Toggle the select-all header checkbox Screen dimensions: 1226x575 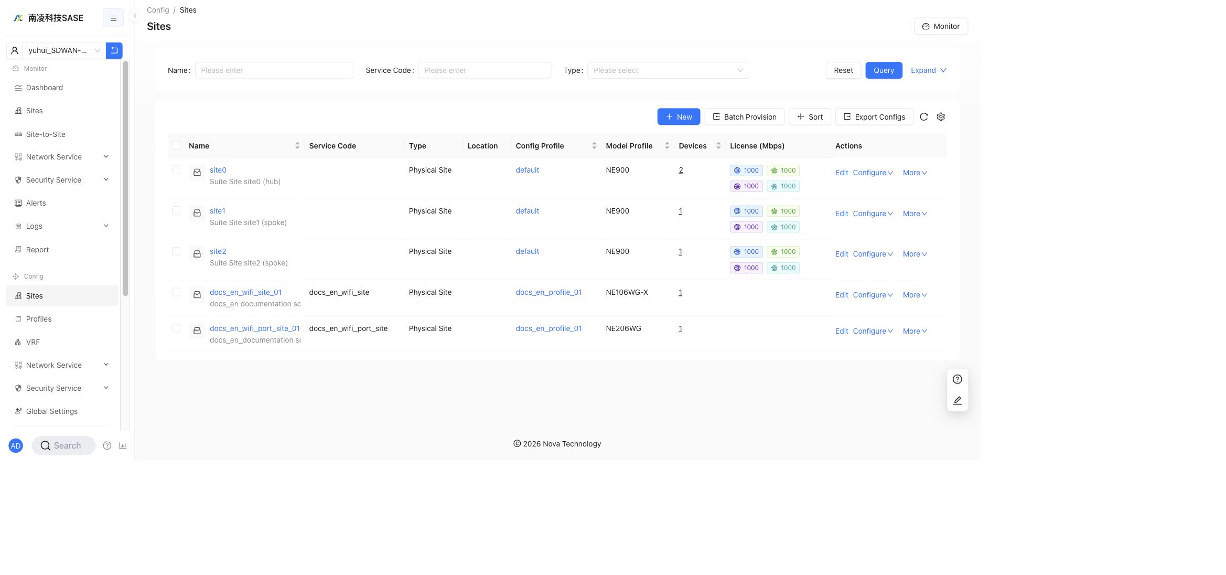point(176,146)
